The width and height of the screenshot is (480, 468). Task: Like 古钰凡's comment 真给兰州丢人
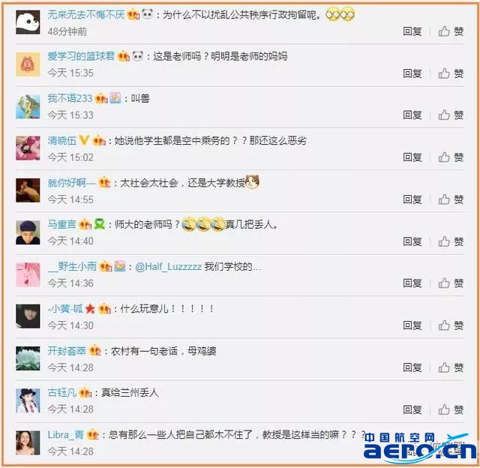pyautogui.click(x=451, y=409)
